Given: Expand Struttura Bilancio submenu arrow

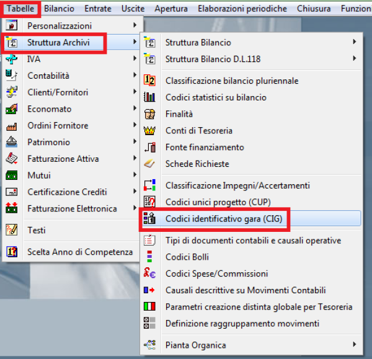Looking at the screenshot, I should [x=355, y=42].
